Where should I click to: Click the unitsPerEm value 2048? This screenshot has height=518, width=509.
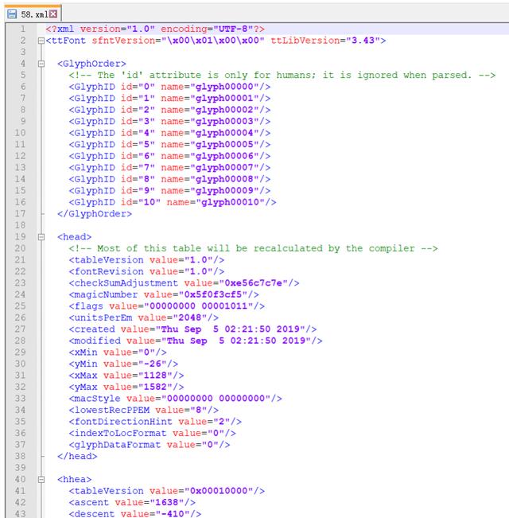tap(190, 317)
